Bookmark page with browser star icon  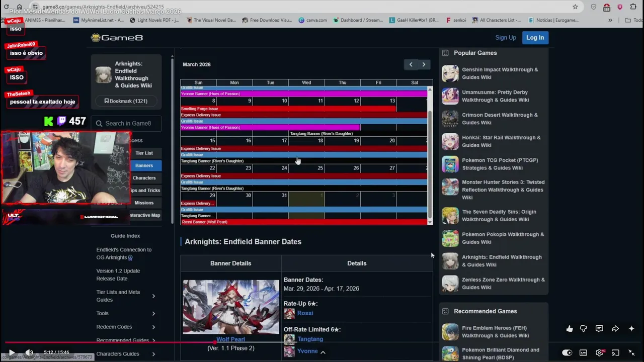(575, 7)
